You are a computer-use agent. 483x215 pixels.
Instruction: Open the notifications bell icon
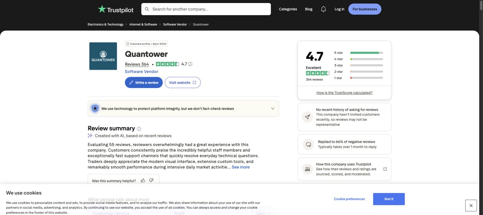tap(323, 9)
